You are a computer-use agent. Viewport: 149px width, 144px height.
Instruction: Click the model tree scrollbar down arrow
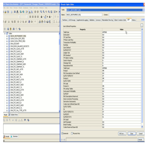point(59,111)
